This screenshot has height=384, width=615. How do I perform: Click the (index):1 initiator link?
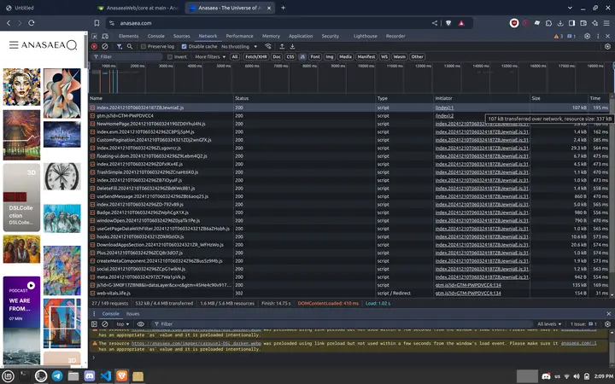click(x=444, y=108)
